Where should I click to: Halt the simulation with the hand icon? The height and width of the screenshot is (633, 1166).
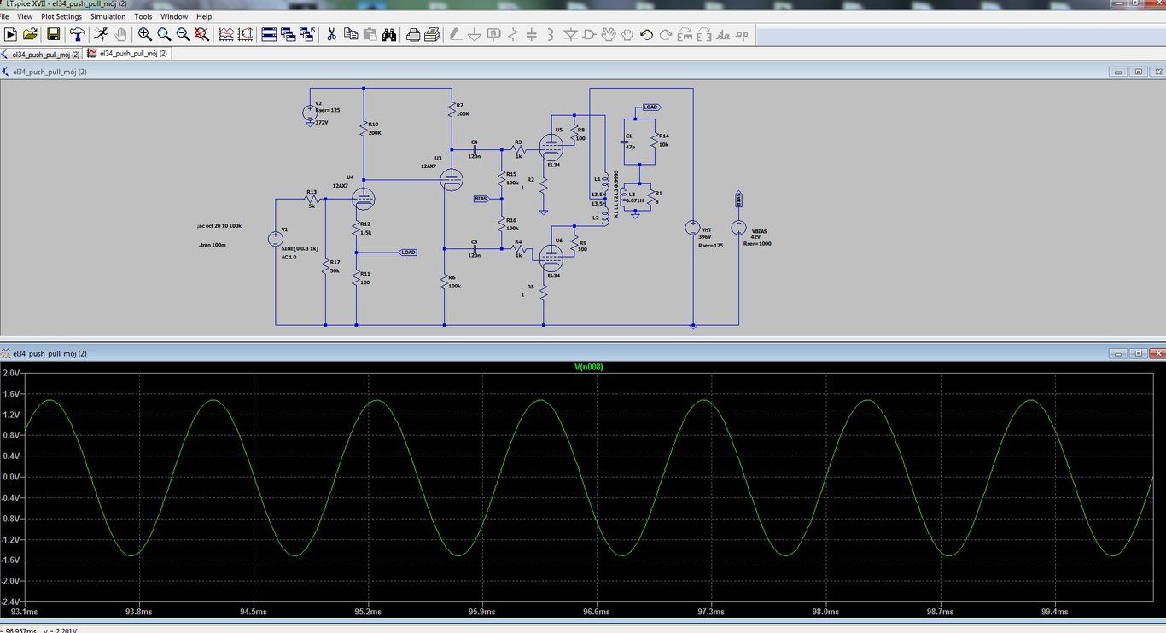(120, 35)
